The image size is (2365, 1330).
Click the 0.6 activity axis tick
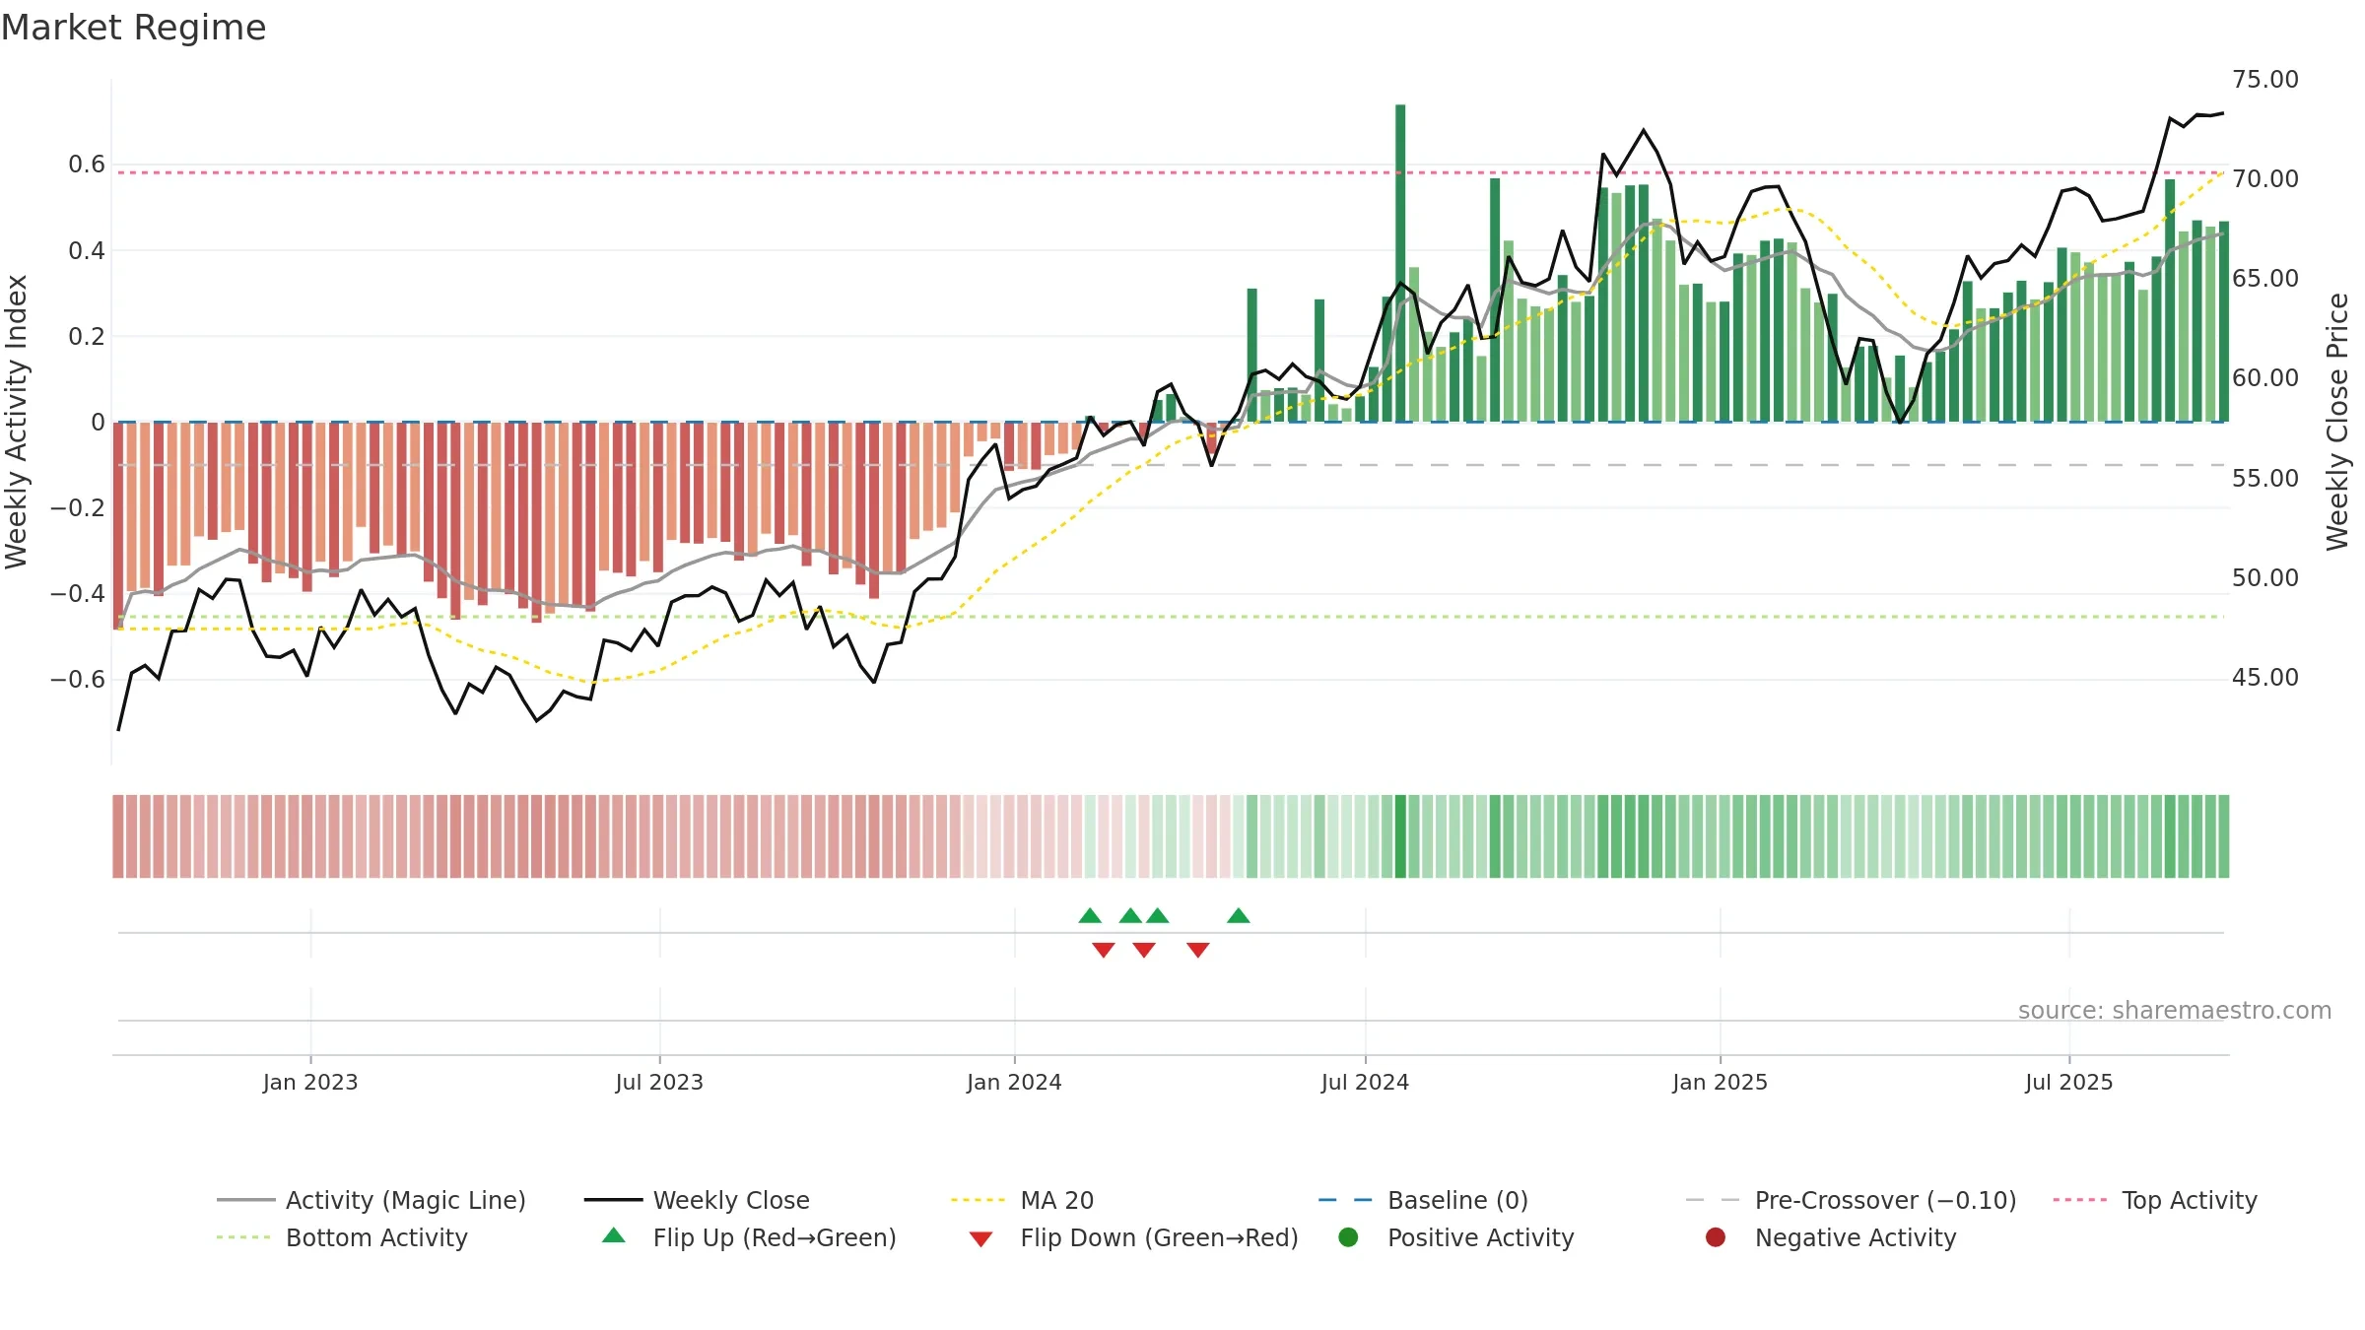pos(87,165)
